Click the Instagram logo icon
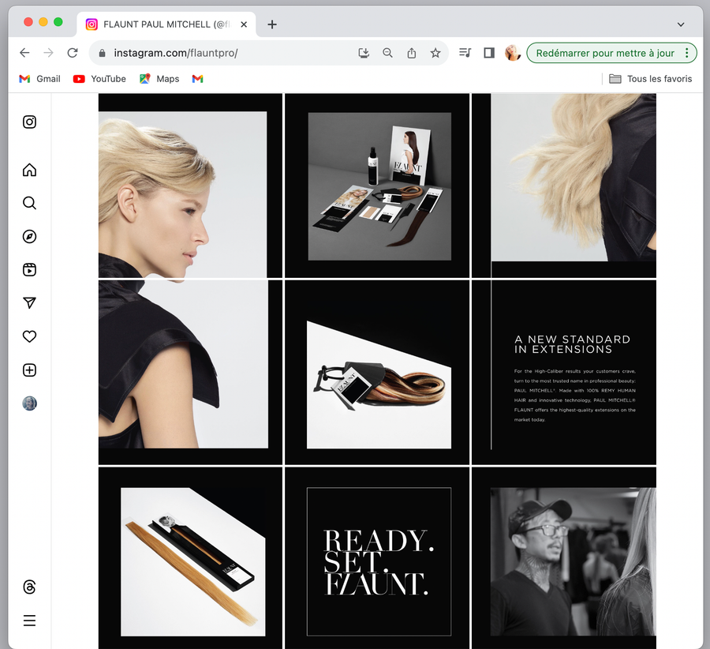The width and height of the screenshot is (710, 649). [29, 122]
